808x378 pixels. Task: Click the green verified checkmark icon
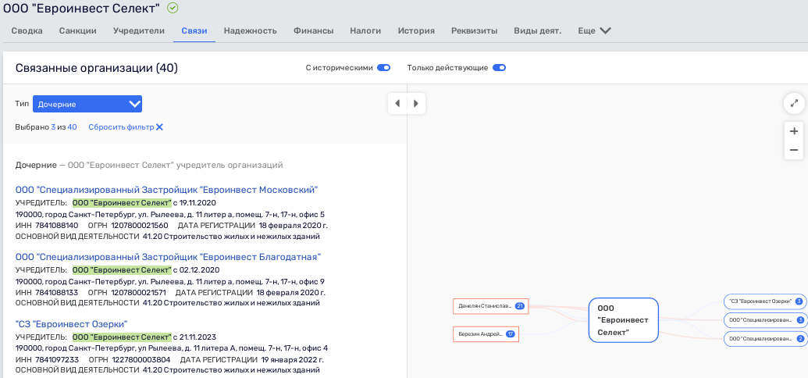173,8
